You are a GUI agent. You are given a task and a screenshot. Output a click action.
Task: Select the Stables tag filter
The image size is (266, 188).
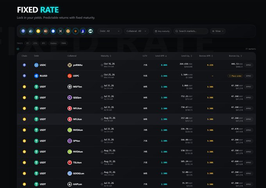click(53, 43)
